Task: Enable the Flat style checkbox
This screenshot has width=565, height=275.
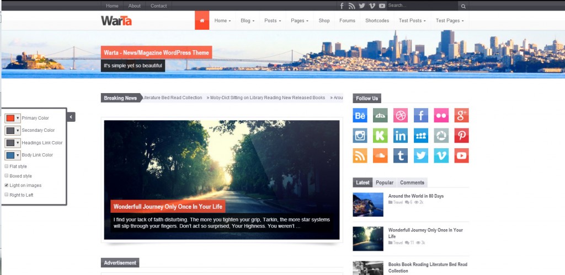Action: (x=7, y=166)
